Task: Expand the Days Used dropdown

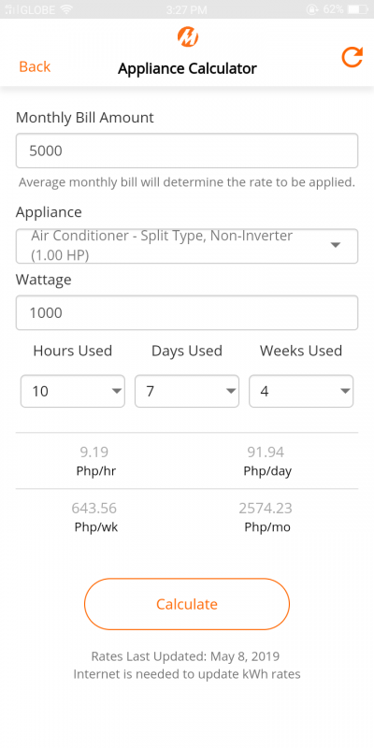Action: pos(187,391)
